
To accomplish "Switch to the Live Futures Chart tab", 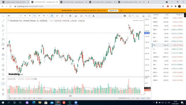I will click(x=102, y=2).
